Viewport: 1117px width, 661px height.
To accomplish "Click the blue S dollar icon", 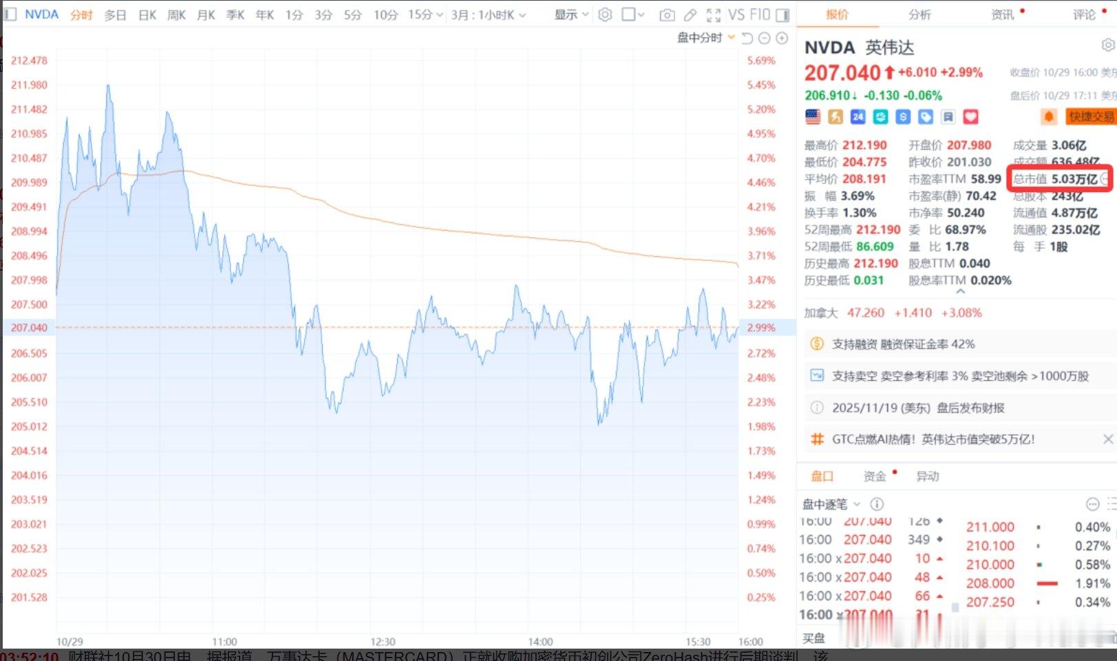I will pyautogui.click(x=903, y=117).
